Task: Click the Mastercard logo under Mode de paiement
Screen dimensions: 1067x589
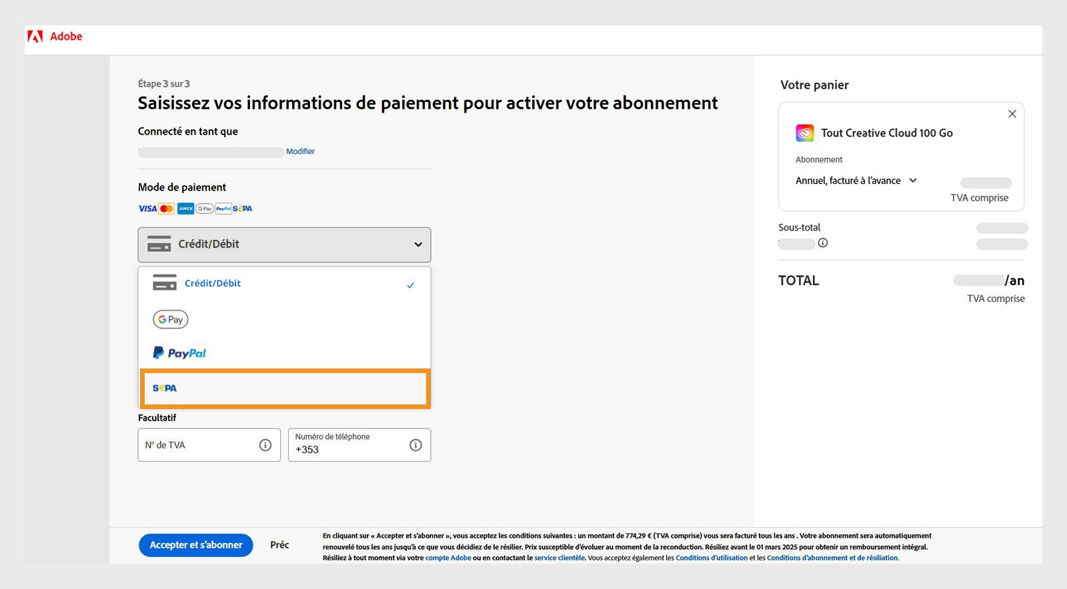Action: [167, 209]
